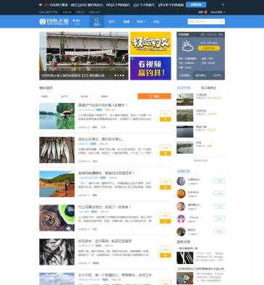Viewport: 264px width, 285px height.
Task: Open the orange avatar in recommended users
Action: point(181,194)
